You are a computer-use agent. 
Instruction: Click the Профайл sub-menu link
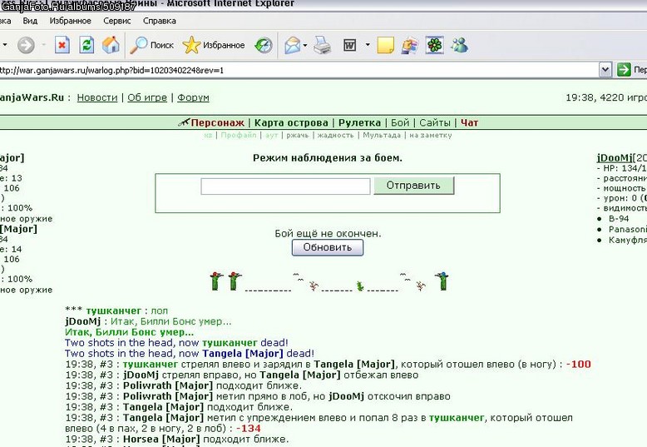coord(239,135)
